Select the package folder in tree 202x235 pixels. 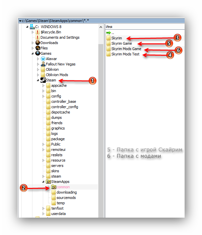(x=58, y=139)
